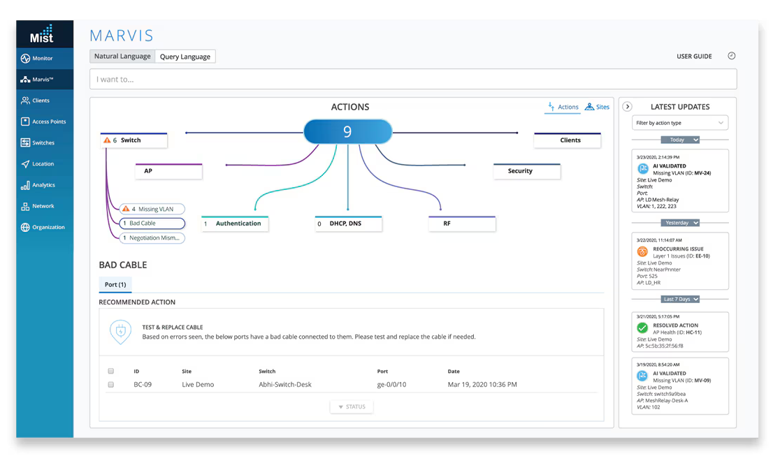Open the User Guide link

pos(694,56)
